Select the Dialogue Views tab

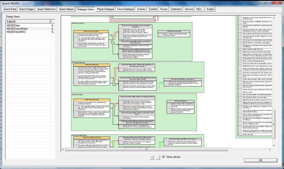pos(85,9)
